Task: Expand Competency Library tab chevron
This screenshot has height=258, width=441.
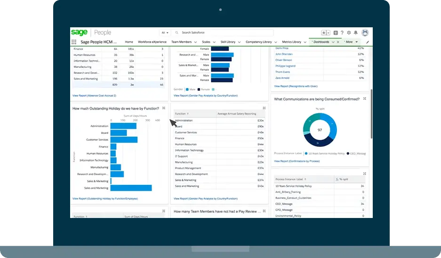Action: coord(276,42)
